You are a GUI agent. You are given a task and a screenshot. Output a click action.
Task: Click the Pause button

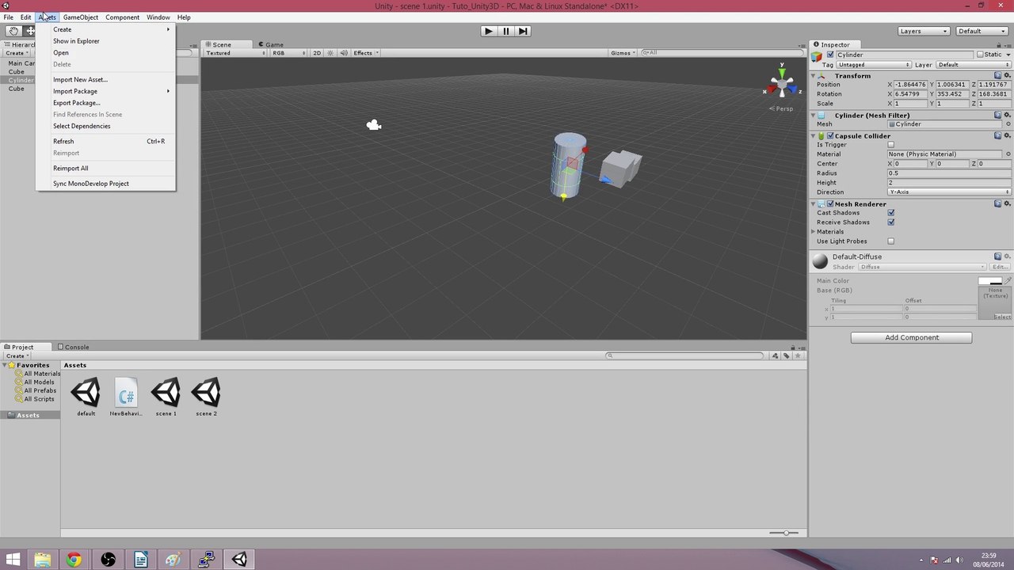[505, 31]
